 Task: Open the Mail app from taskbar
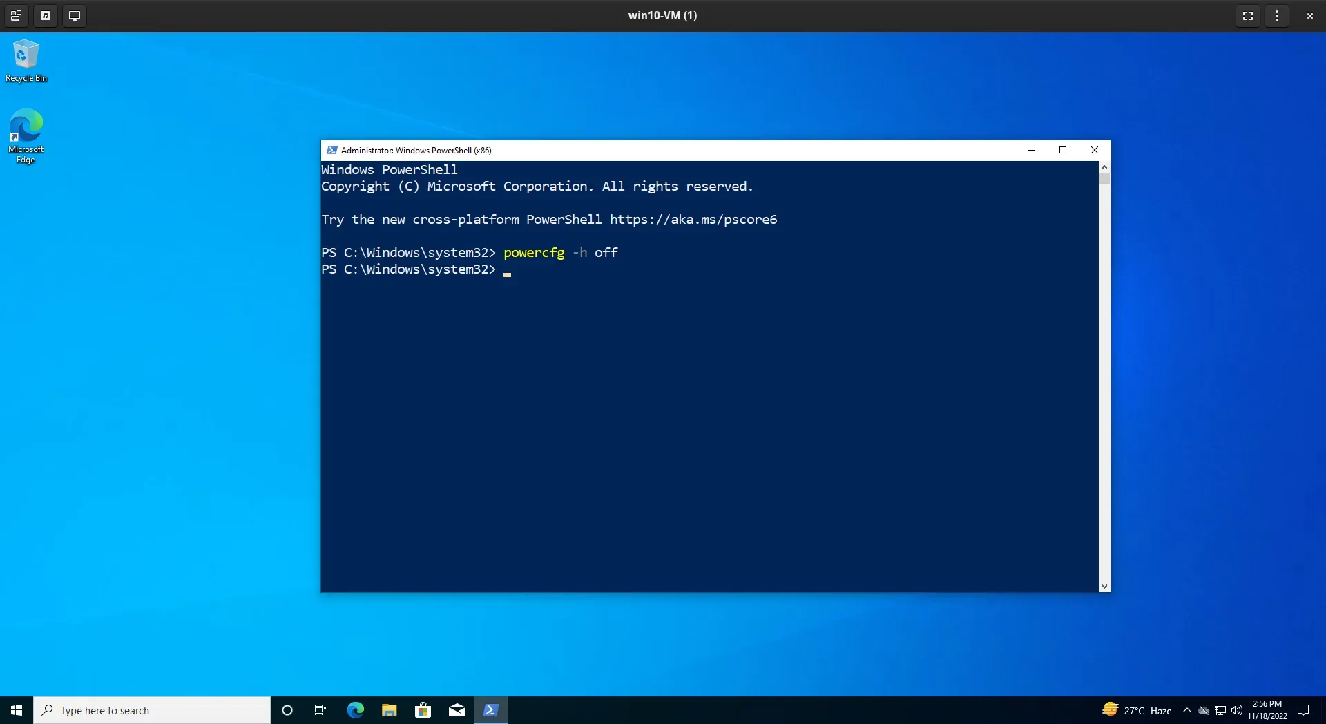pos(457,710)
